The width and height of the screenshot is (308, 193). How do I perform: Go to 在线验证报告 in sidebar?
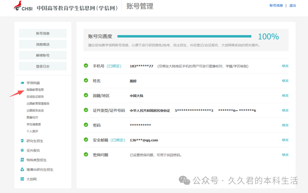pos(35,97)
